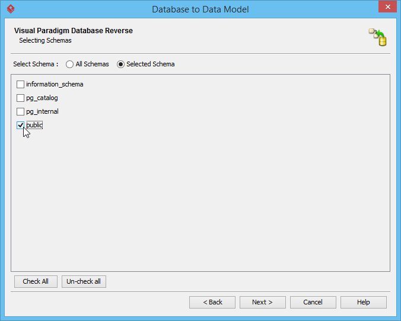The height and width of the screenshot is (321, 401).
Task: Click the Check All button
Action: point(36,281)
